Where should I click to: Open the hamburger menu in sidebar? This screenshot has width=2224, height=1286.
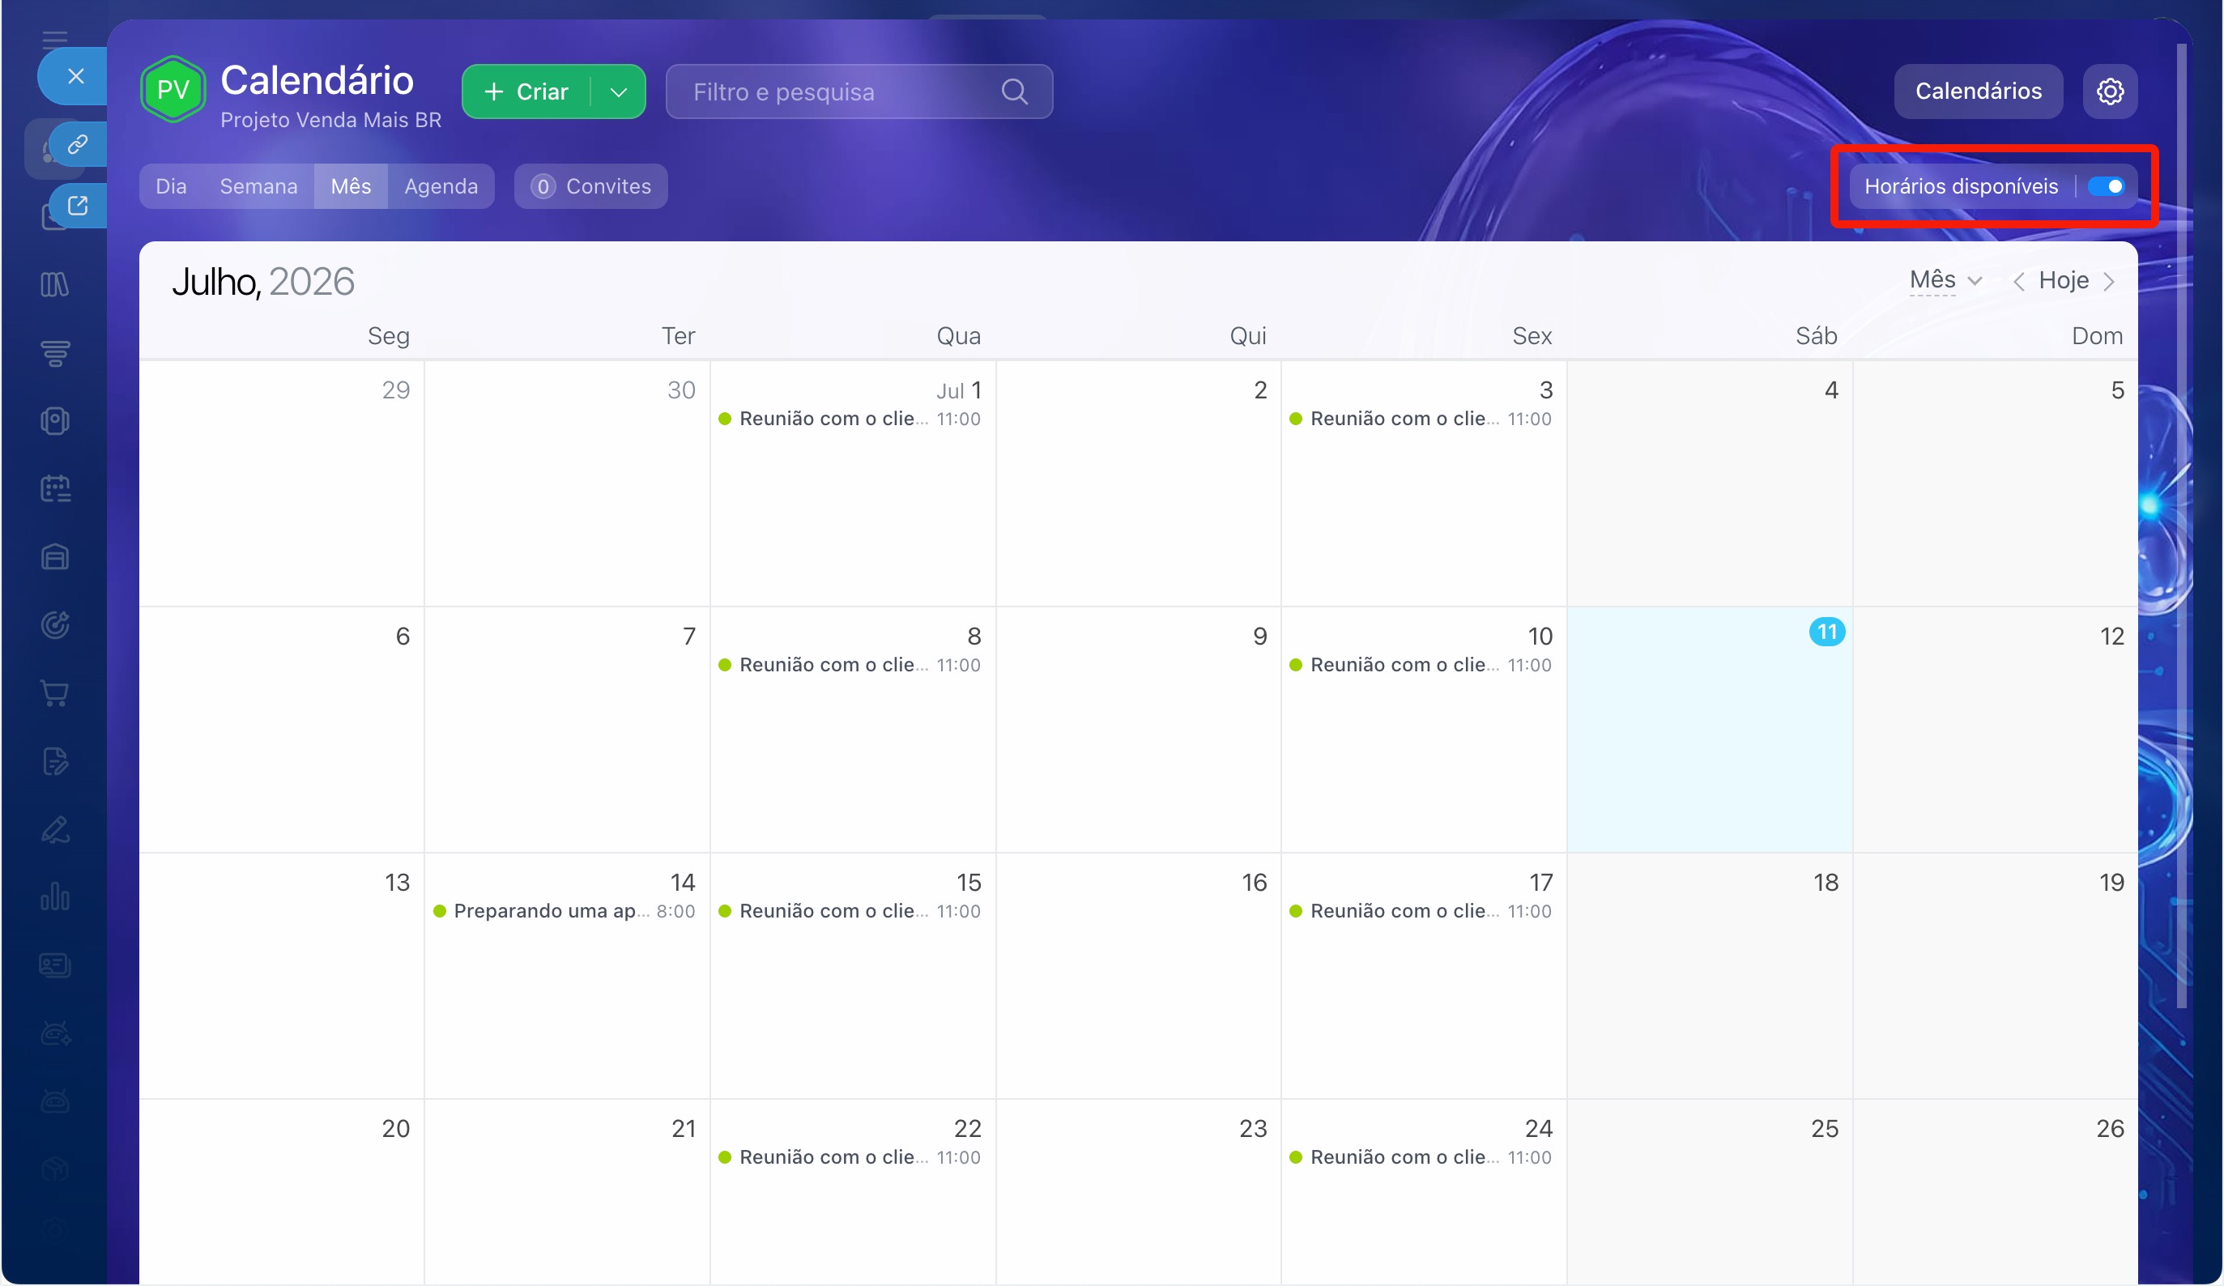point(55,38)
